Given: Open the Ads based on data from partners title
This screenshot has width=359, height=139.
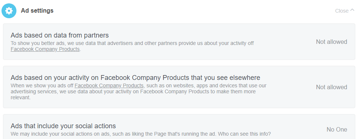Looking at the screenshot, I should pyautogui.click(x=59, y=35).
